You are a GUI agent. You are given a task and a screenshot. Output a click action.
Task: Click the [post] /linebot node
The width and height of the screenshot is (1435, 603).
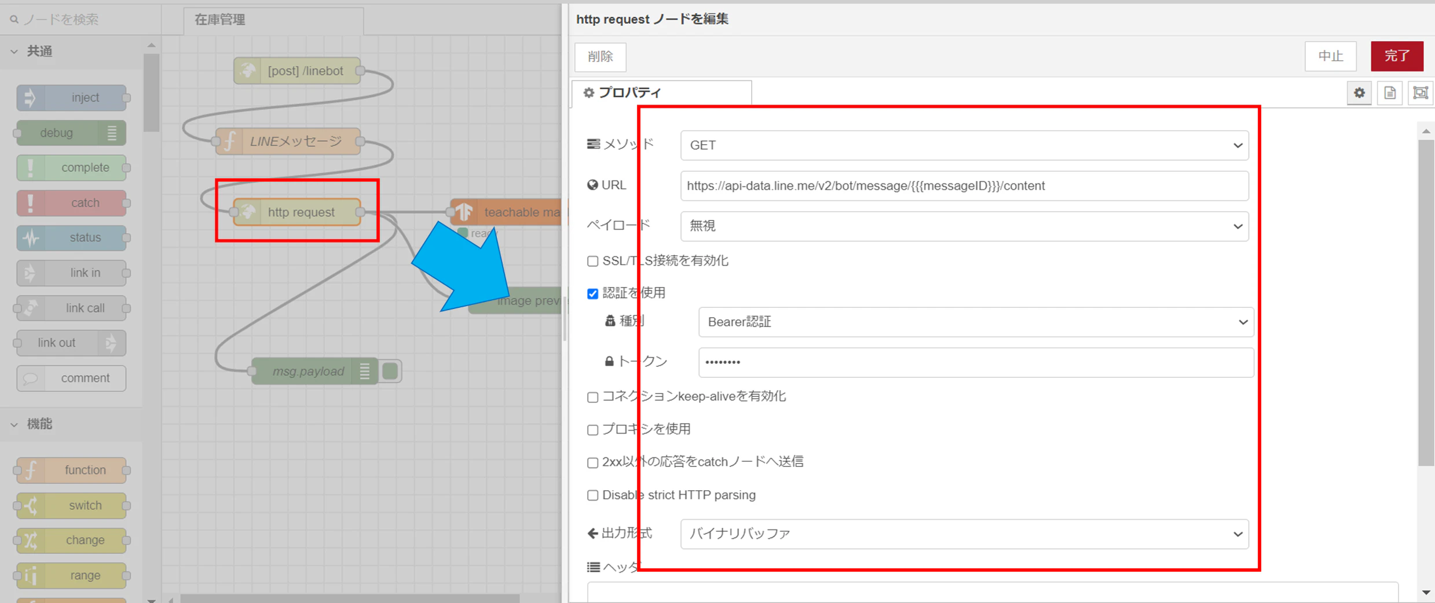click(298, 71)
